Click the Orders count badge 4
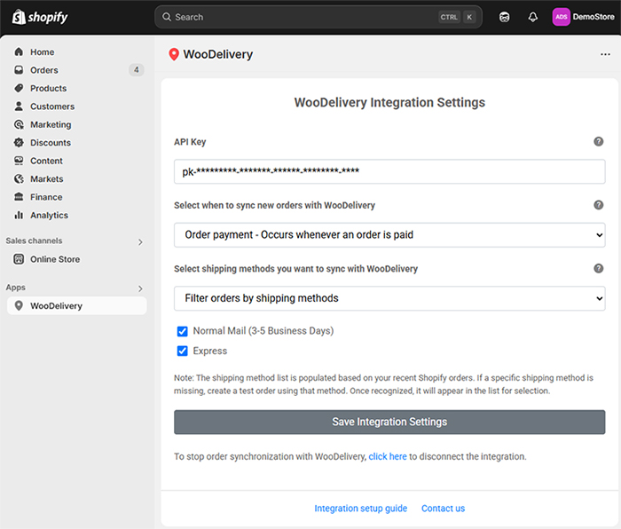621x529 pixels. click(x=137, y=70)
